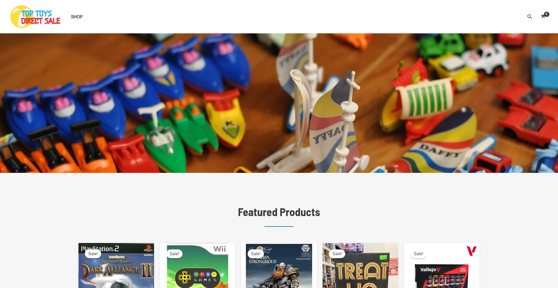Open the shopping cart icon
The image size is (558, 288).
point(543,17)
